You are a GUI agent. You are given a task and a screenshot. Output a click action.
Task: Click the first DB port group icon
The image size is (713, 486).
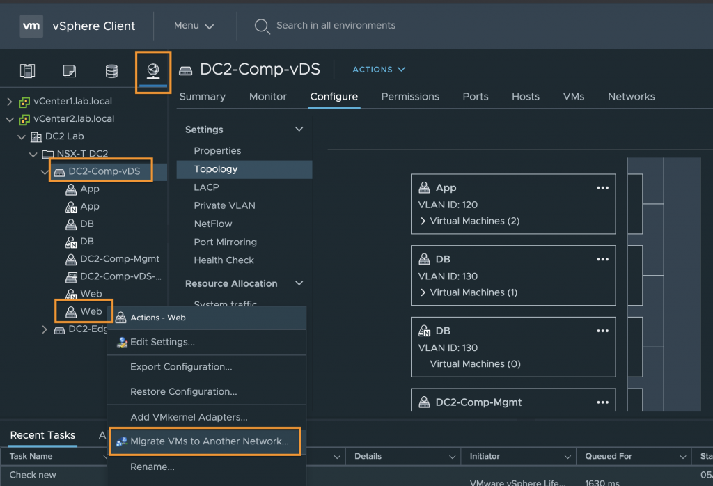coord(71,224)
